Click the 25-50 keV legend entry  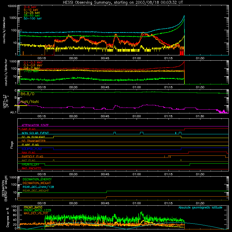[32, 16]
